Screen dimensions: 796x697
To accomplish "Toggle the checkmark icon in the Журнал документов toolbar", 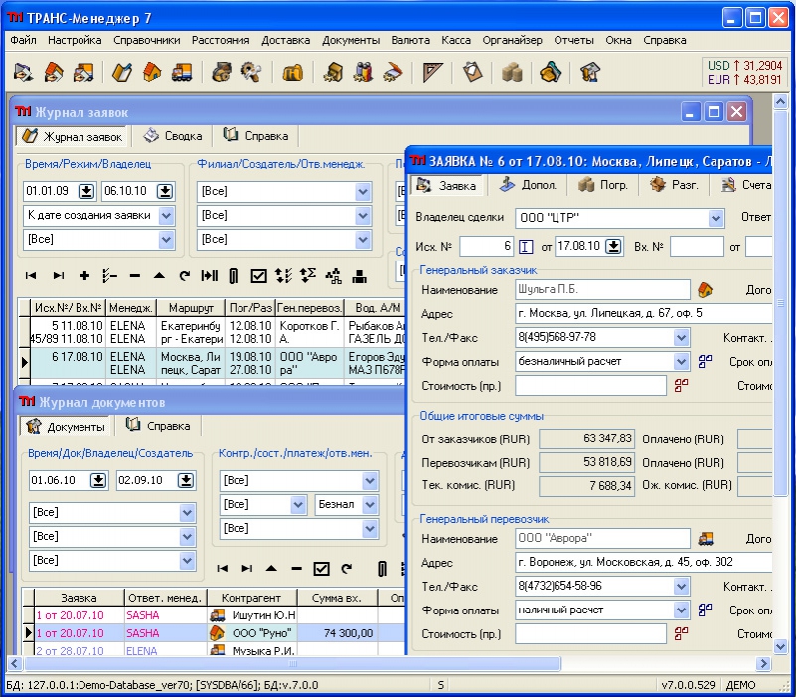I will (x=321, y=569).
